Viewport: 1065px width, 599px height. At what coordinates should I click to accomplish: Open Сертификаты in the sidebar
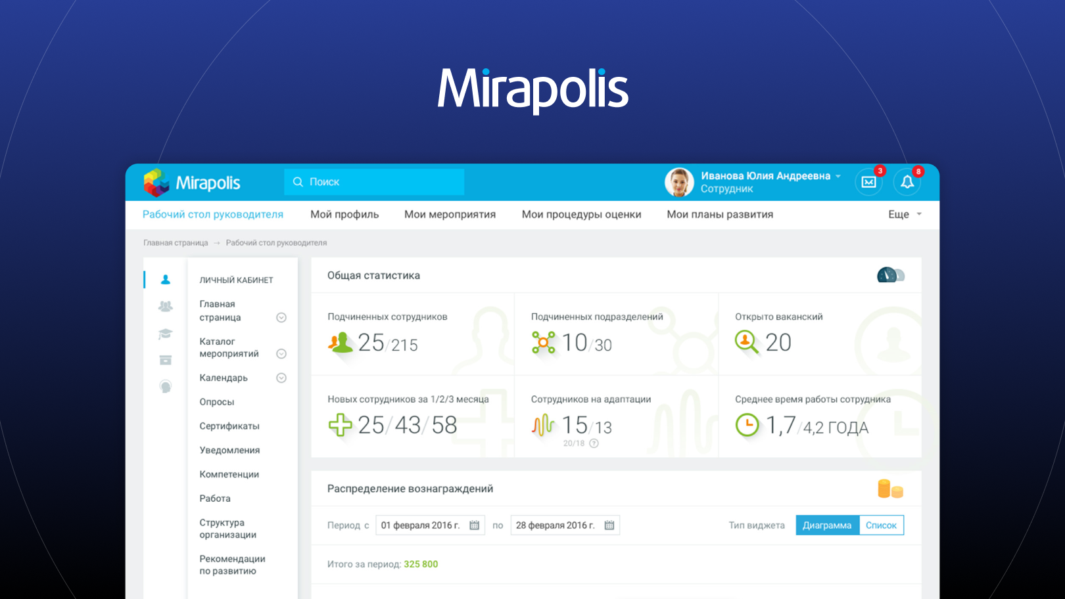[229, 426]
